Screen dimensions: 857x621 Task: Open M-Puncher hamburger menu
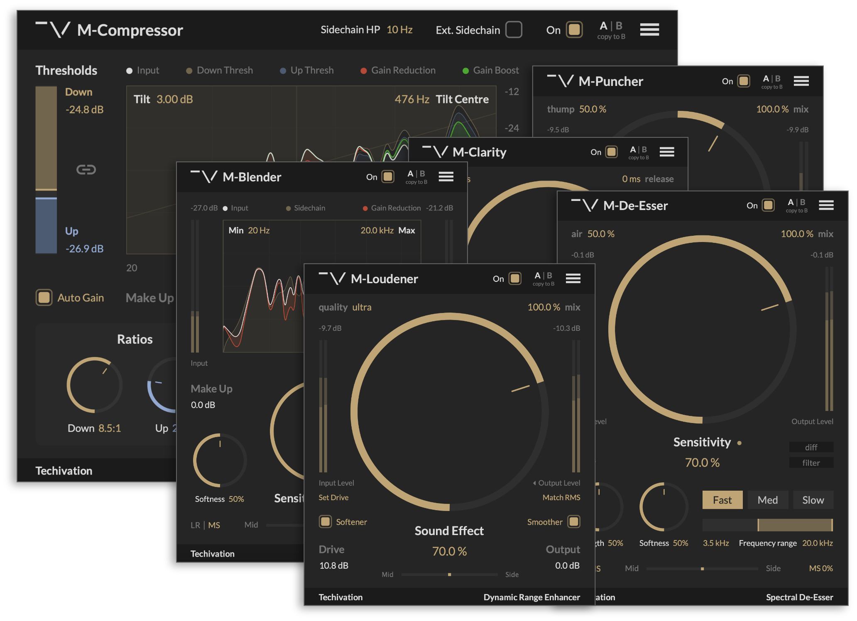tap(801, 81)
